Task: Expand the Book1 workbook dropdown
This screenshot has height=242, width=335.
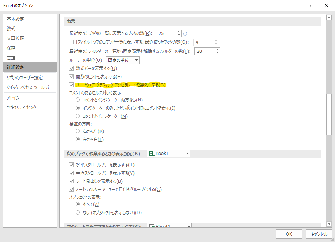Action: coord(187,153)
